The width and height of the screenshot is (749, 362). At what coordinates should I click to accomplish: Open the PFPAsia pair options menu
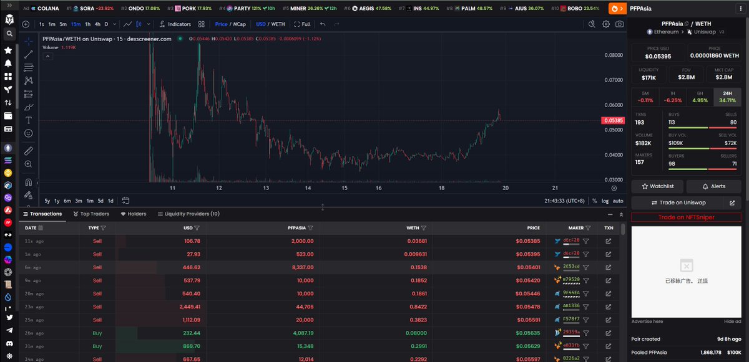pos(740,9)
